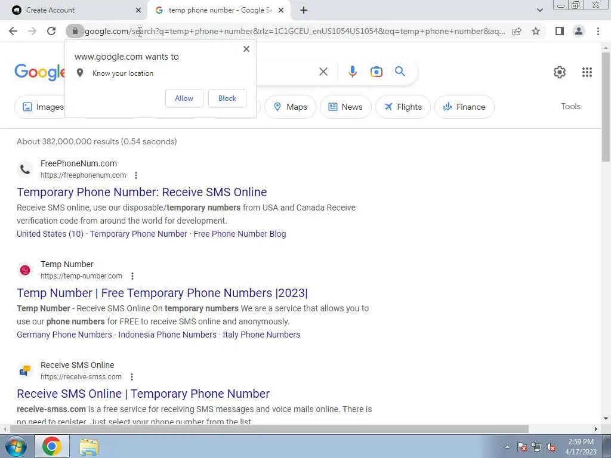Open Google quick settings gear
This screenshot has height=458, width=611.
tap(560, 72)
